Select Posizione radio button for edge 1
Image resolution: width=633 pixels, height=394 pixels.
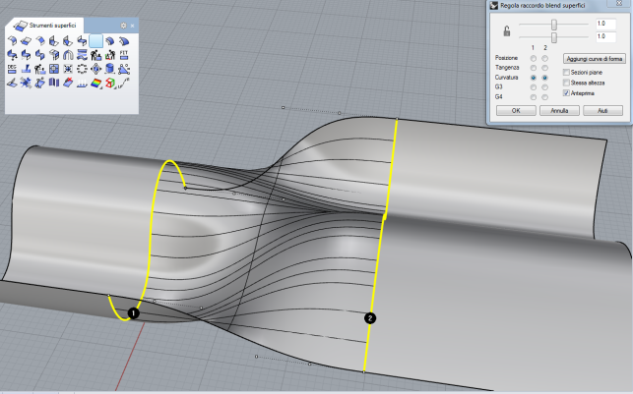pyautogui.click(x=533, y=58)
